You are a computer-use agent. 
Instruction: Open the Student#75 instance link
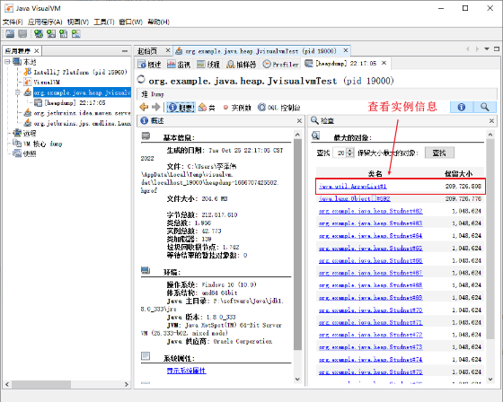(370, 371)
